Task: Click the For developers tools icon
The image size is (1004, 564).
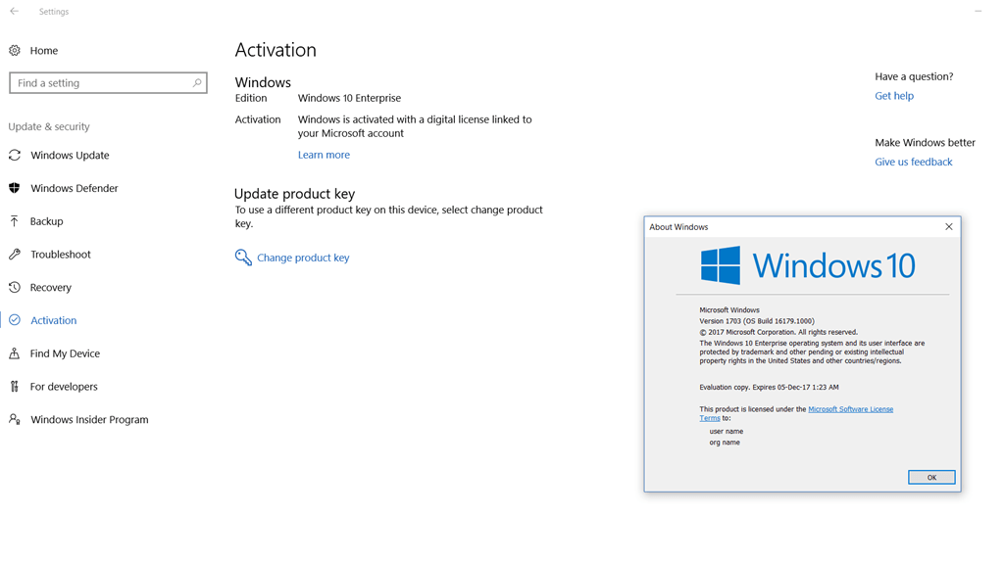Action: tap(15, 386)
